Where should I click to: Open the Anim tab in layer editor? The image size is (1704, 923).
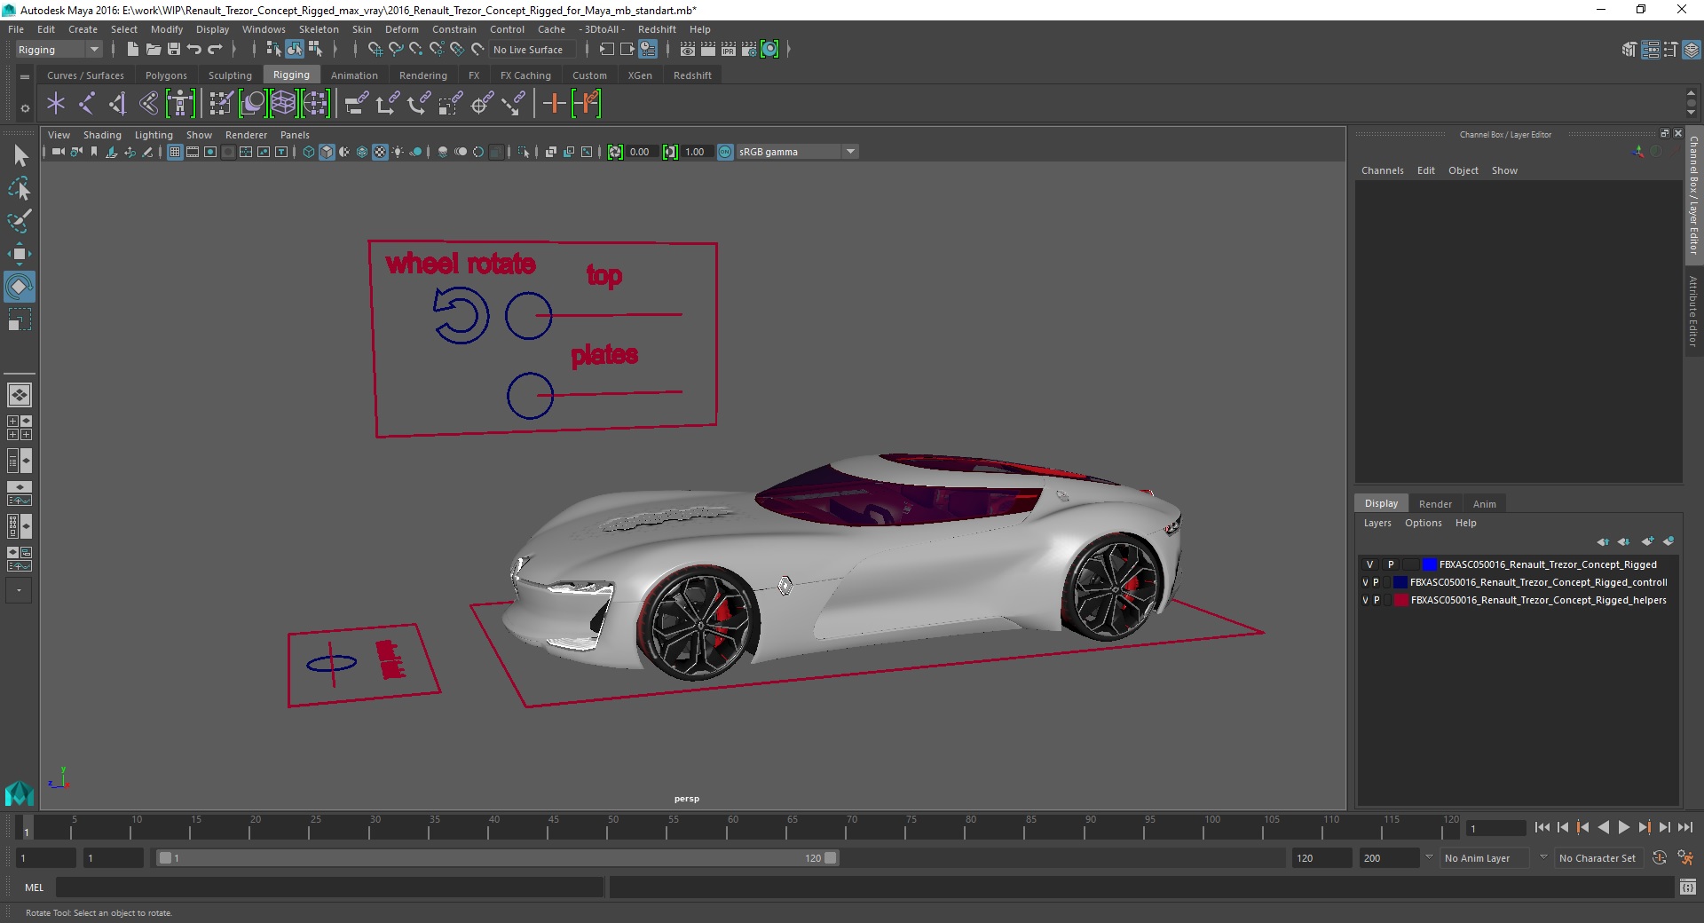[x=1484, y=503]
